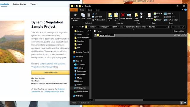
Task: Open recent locations dropdown arrow
Action: click(x=80, y=27)
